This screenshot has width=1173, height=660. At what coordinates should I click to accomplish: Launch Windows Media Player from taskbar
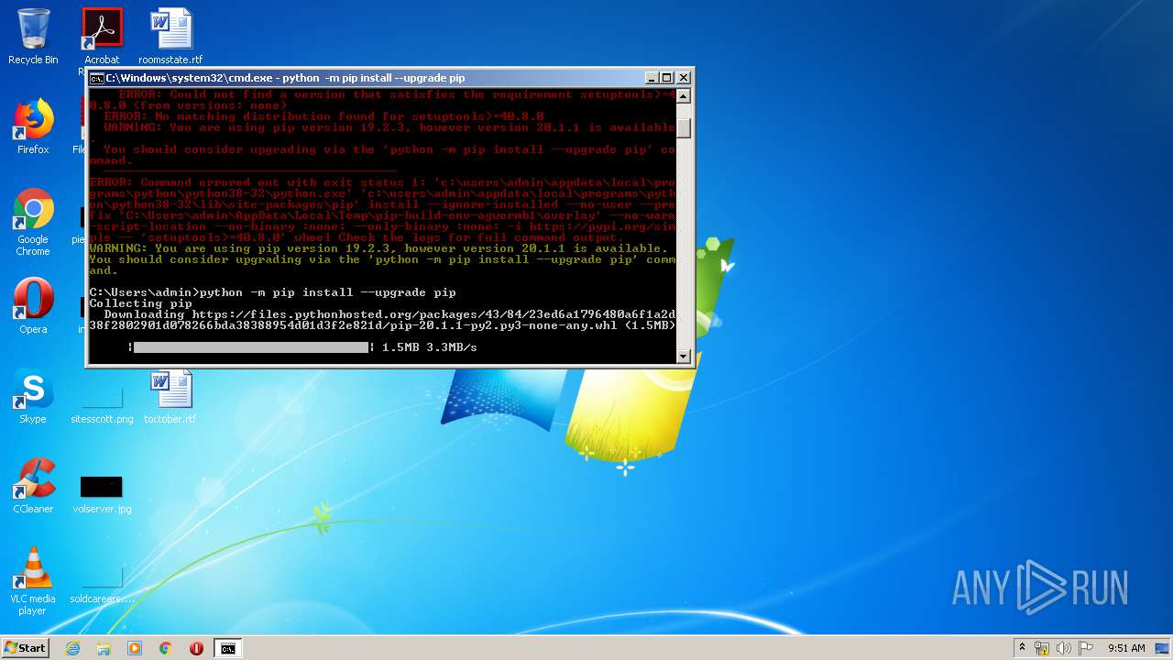[135, 648]
